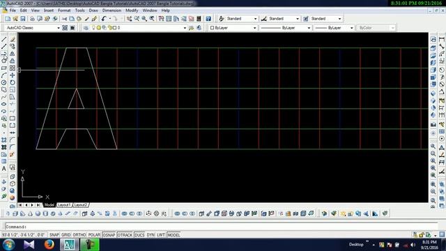
Task: Choose the Array tool
Action: 13,68
